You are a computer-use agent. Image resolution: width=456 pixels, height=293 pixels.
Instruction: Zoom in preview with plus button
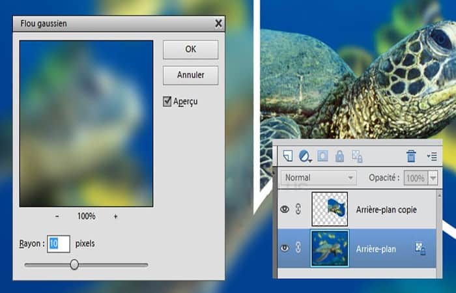pyautogui.click(x=115, y=216)
